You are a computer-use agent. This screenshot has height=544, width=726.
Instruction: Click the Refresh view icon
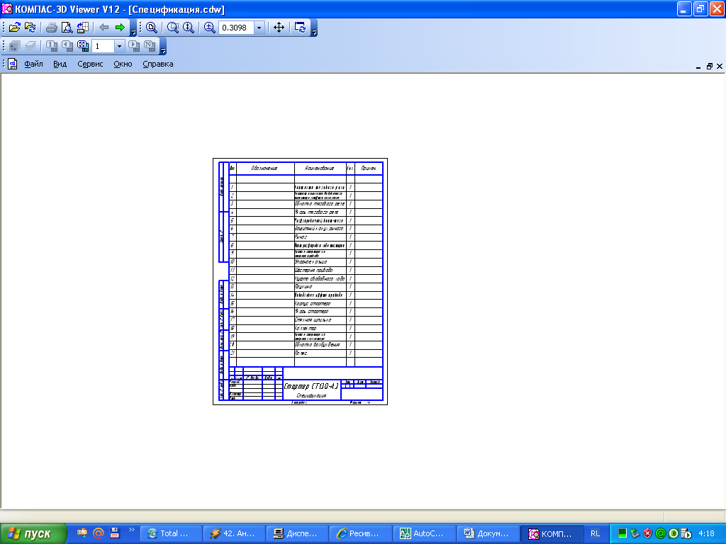[x=301, y=28]
